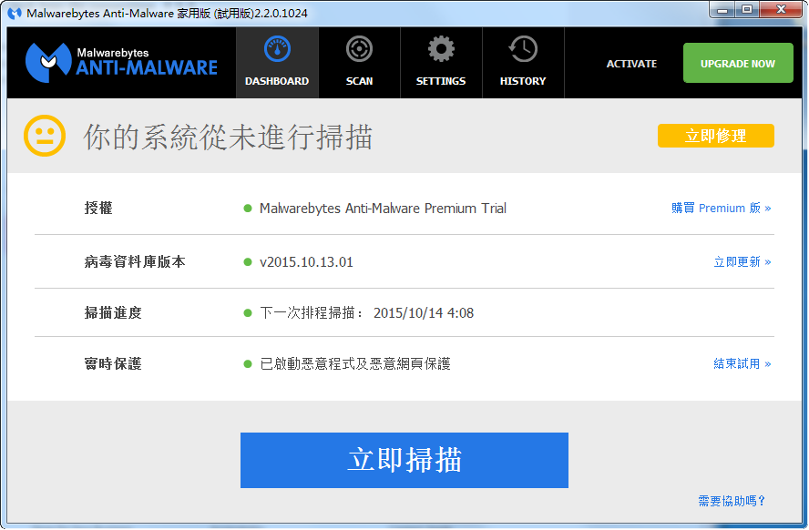Viewport: 809px width, 530px height.
Task: Click the green dot beside database version
Action: pyautogui.click(x=248, y=262)
